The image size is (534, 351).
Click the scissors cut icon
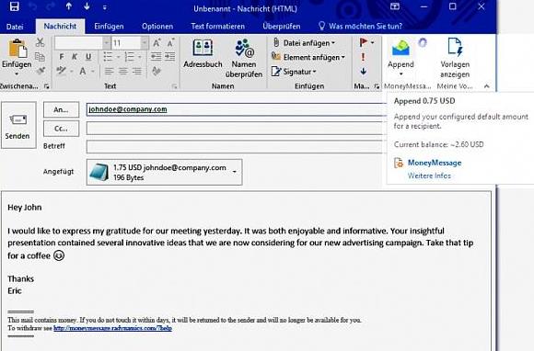coord(41,42)
